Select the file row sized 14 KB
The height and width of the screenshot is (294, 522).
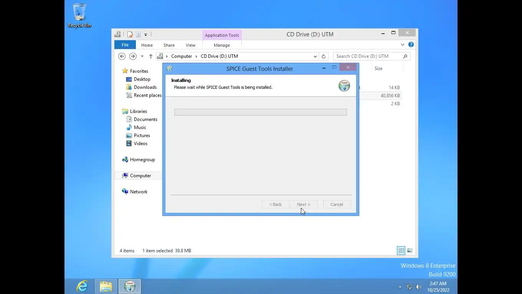(380, 88)
